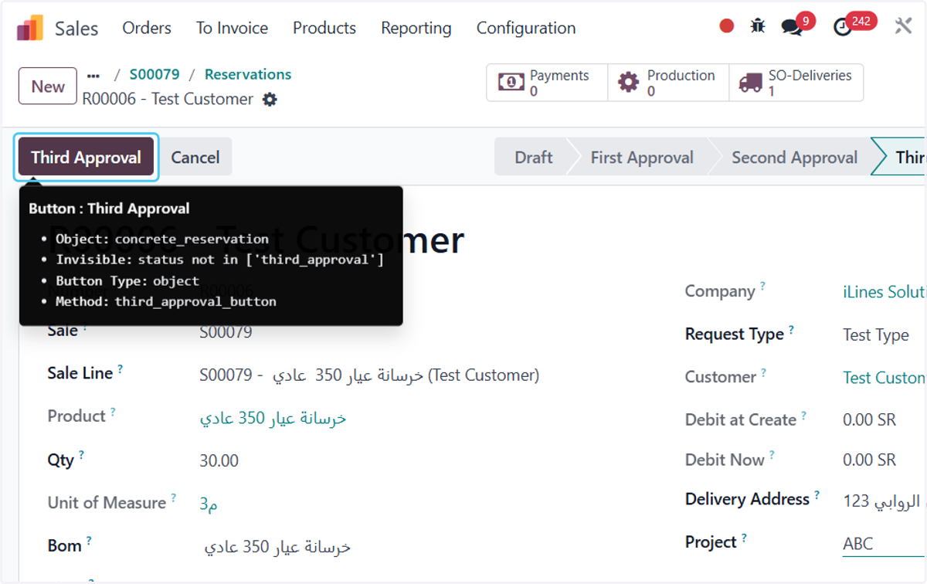Open the Orders menu
This screenshot has width=927, height=584.
coord(147,28)
